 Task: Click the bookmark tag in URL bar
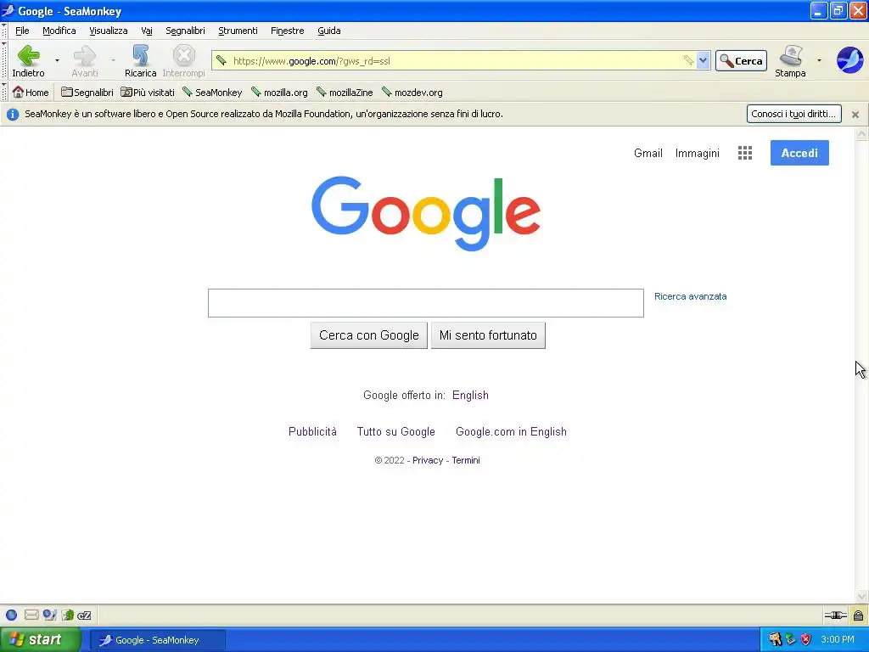pos(688,60)
